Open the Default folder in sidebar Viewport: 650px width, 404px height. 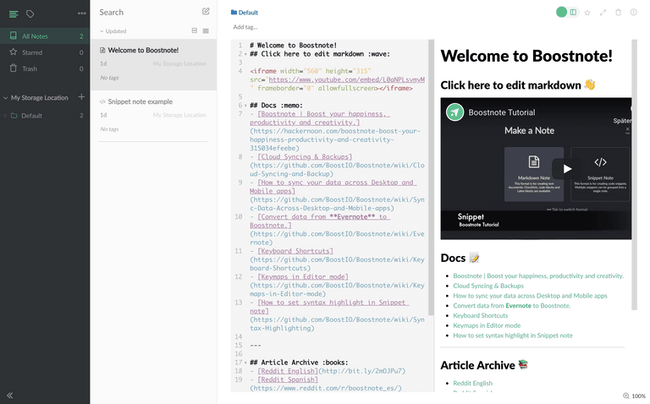pos(45,116)
